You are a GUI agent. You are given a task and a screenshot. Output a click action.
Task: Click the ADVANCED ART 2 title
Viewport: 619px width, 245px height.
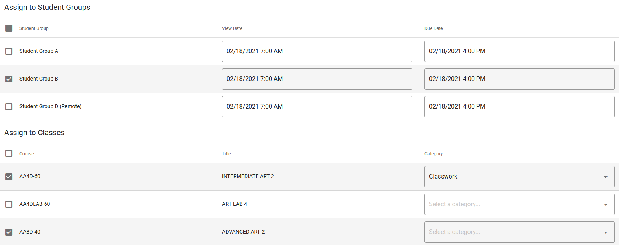click(x=243, y=232)
